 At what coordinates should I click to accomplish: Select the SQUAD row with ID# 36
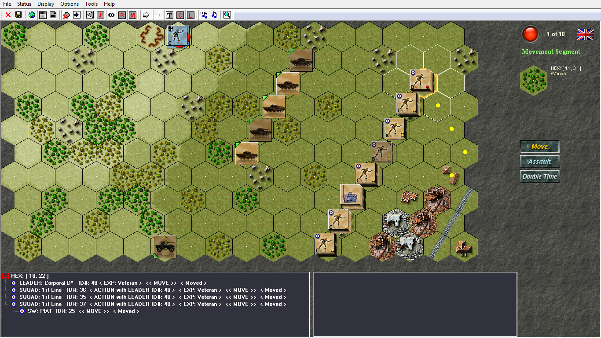(x=153, y=290)
